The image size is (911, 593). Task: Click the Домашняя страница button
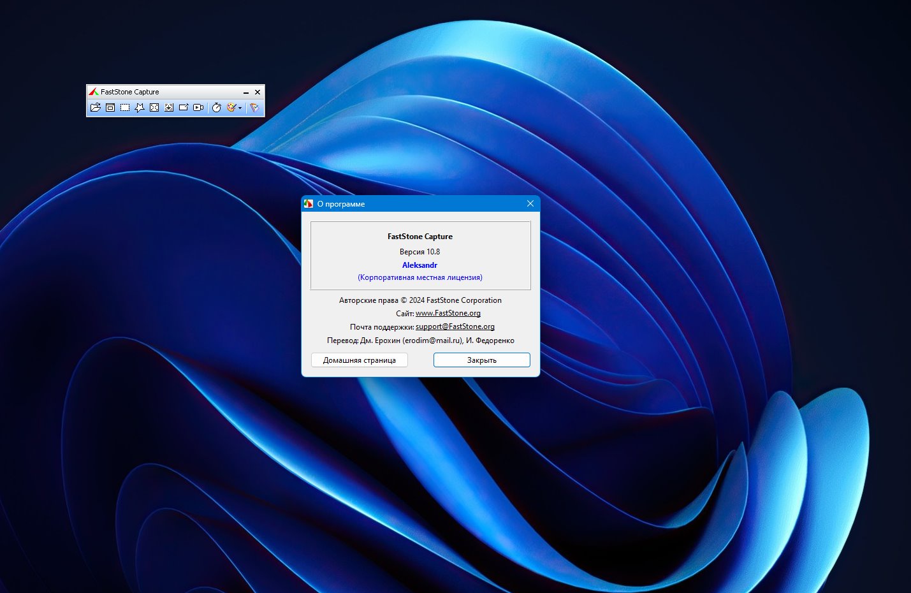[360, 360]
